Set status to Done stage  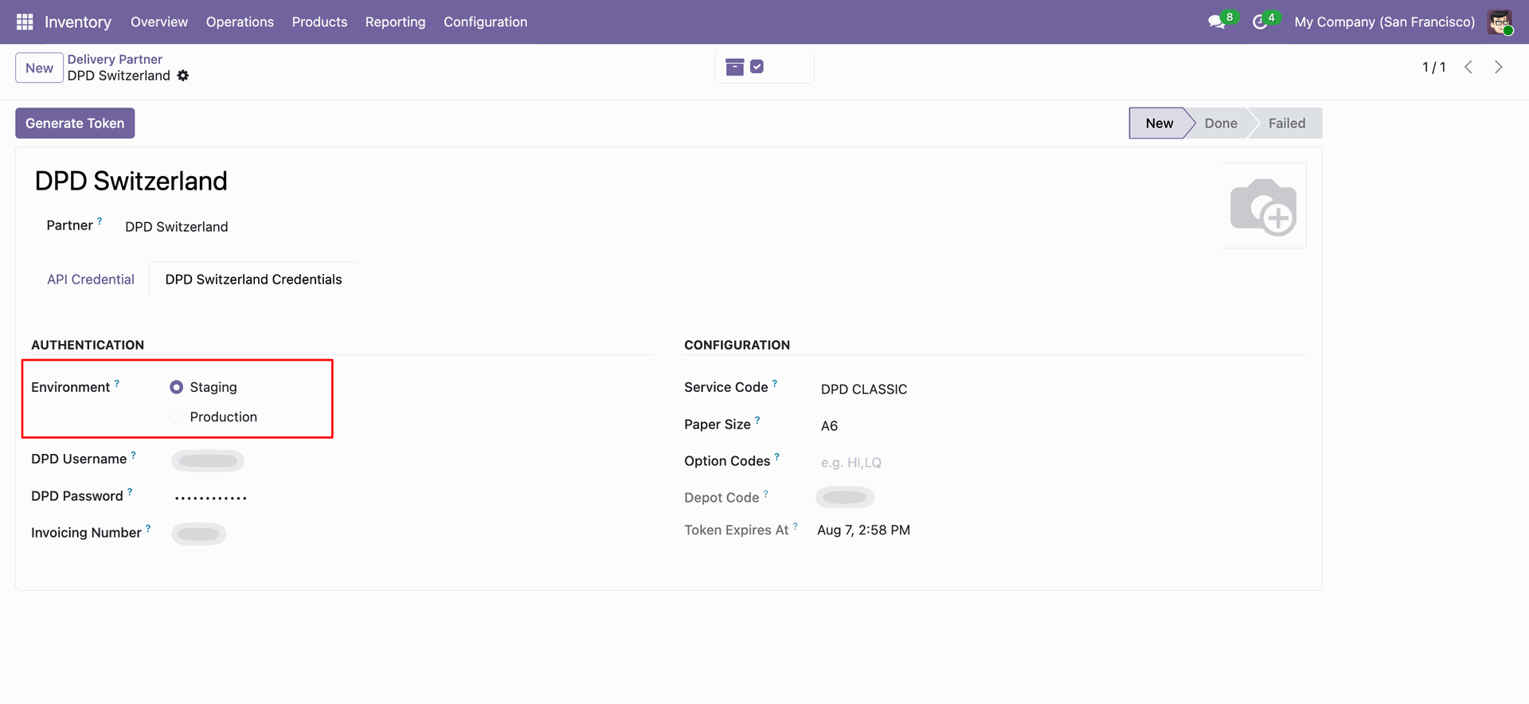coord(1220,123)
